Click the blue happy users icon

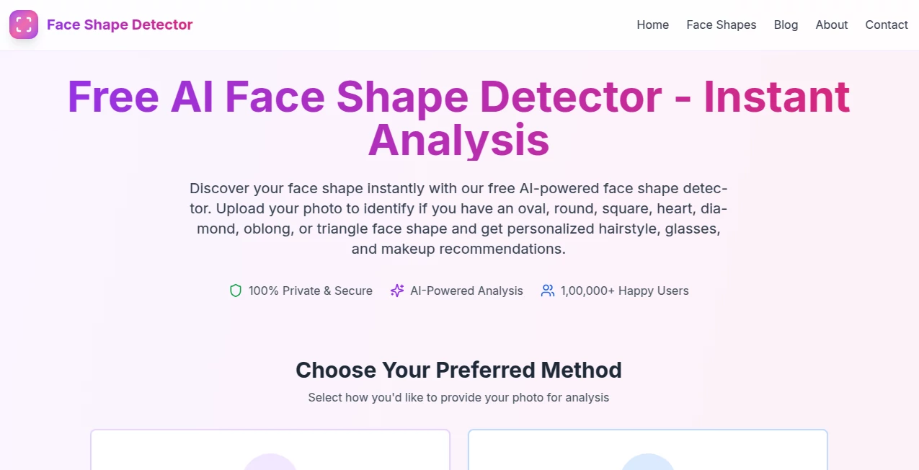(548, 291)
